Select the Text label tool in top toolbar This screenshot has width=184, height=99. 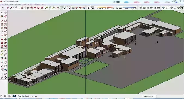pyautogui.click(x=50, y=8)
